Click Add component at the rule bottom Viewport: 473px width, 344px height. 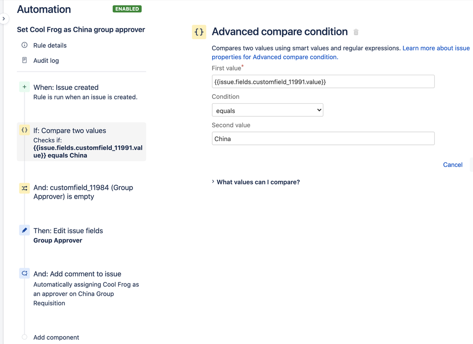click(x=56, y=337)
